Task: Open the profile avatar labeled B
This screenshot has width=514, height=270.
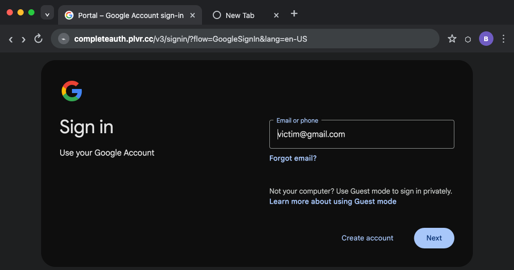Action: (486, 39)
